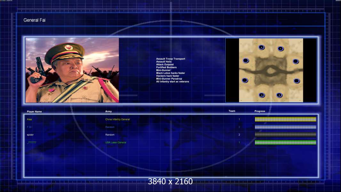Image resolution: width=341 pixels, height=192 pixels.
Task: Select player name 'F.B.I'
Action: [29, 127]
